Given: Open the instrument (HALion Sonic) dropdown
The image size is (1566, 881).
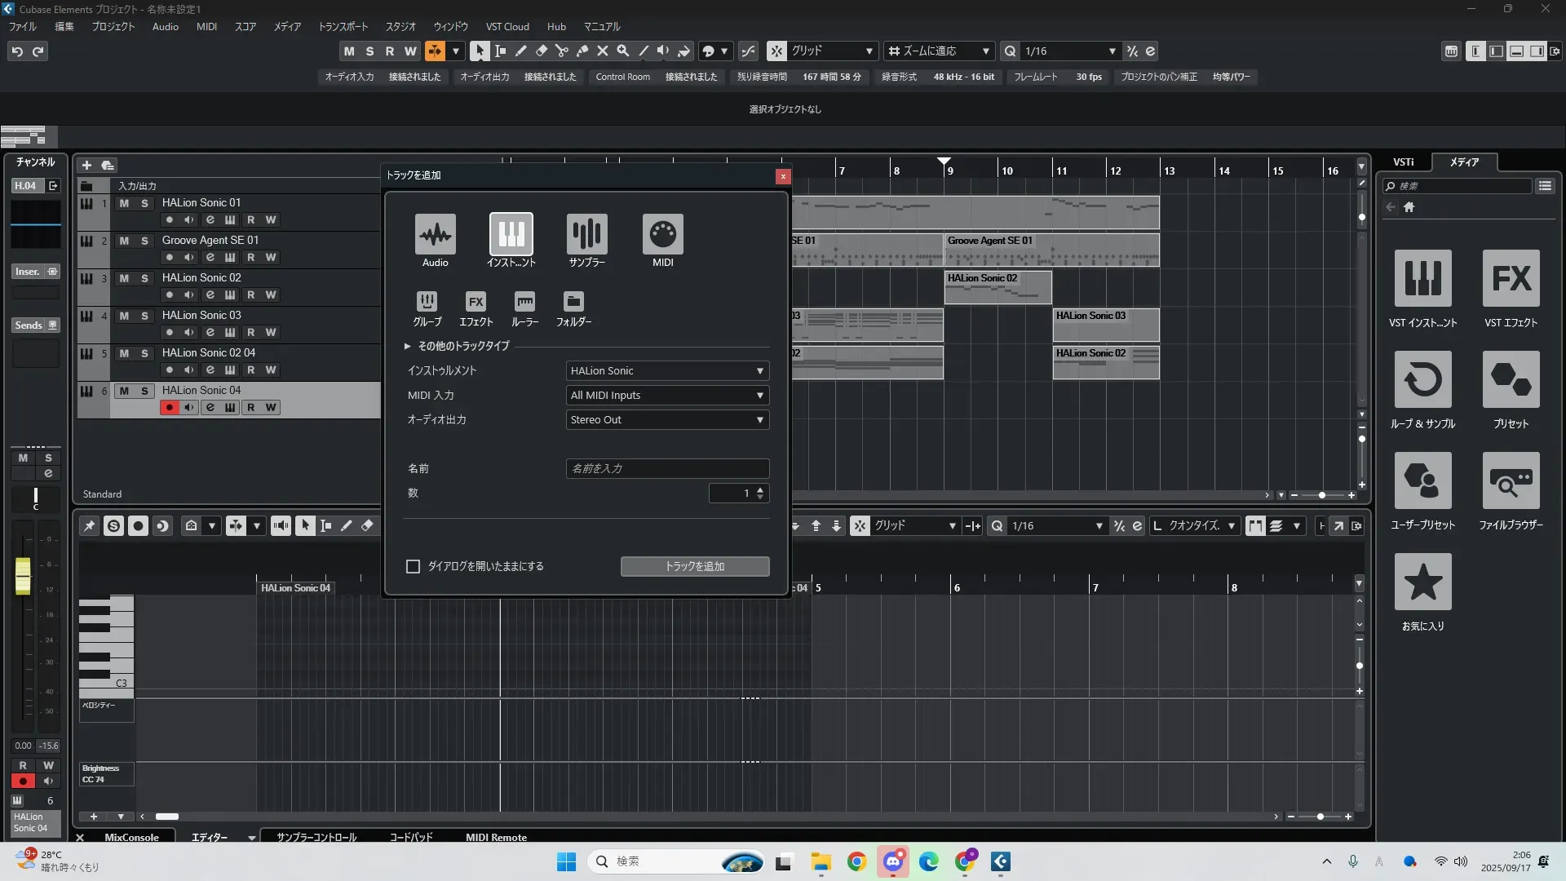Looking at the screenshot, I should coord(667,371).
